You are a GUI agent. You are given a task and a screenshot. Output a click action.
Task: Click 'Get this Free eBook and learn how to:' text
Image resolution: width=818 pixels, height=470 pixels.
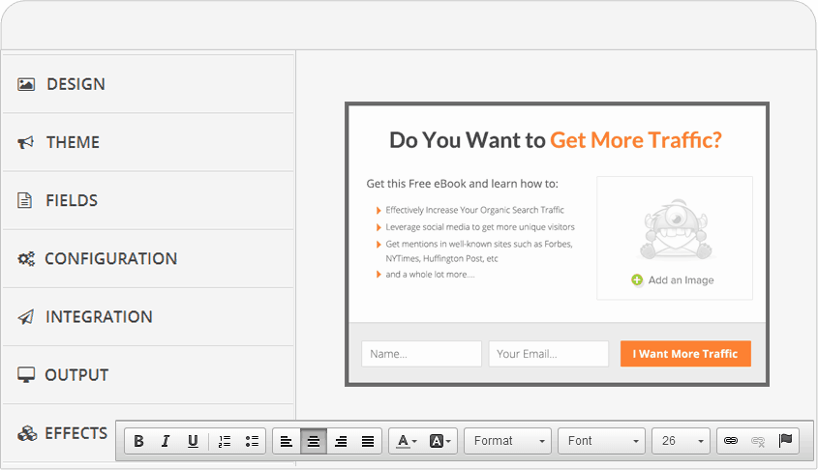point(462,184)
